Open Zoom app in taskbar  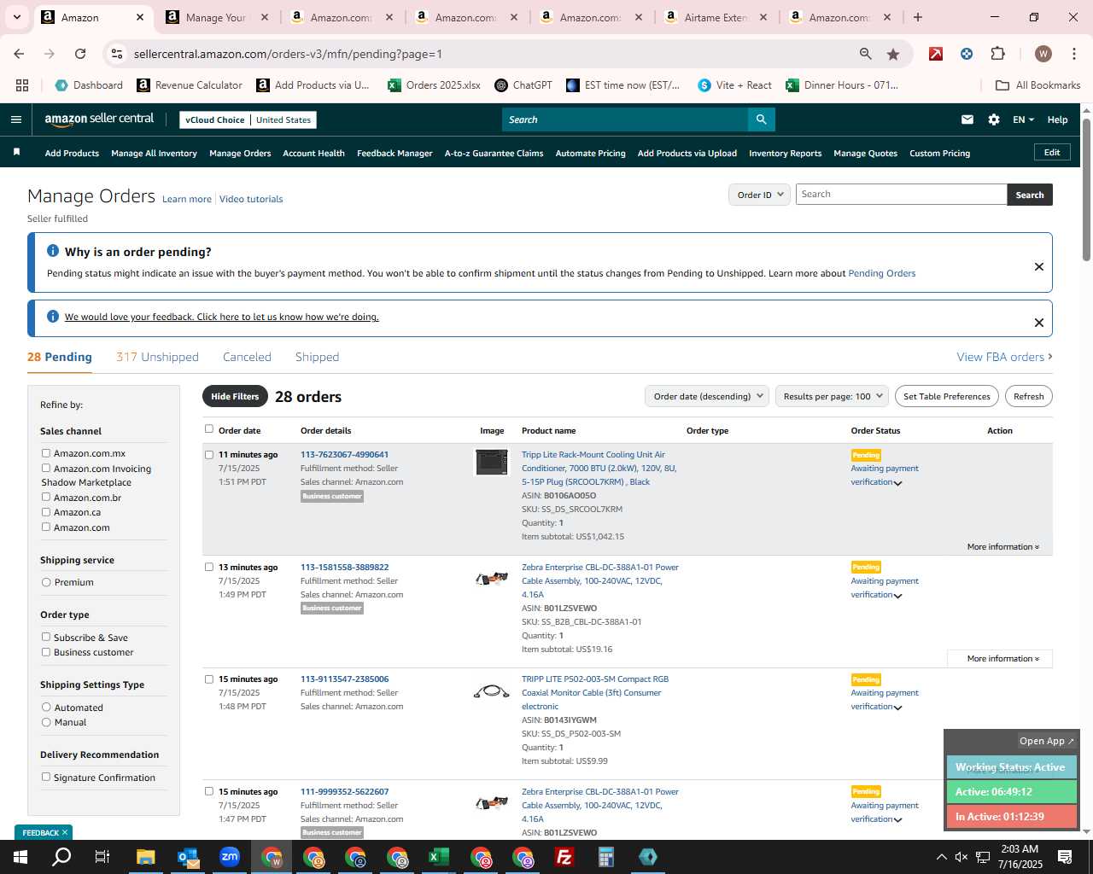(x=229, y=857)
